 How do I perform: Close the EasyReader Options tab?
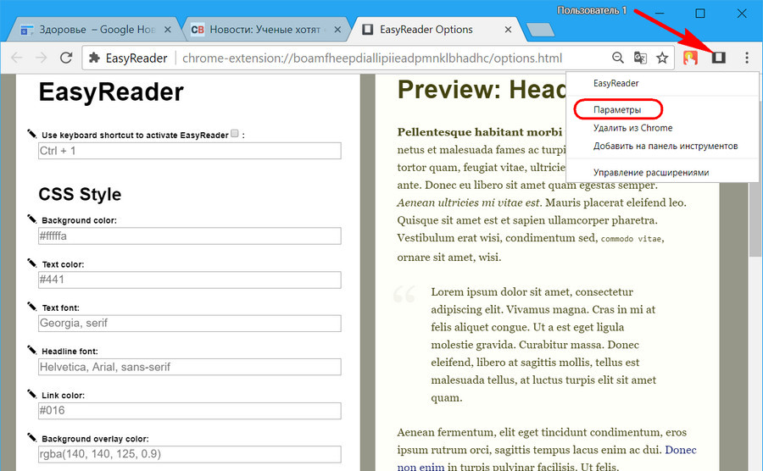(508, 30)
